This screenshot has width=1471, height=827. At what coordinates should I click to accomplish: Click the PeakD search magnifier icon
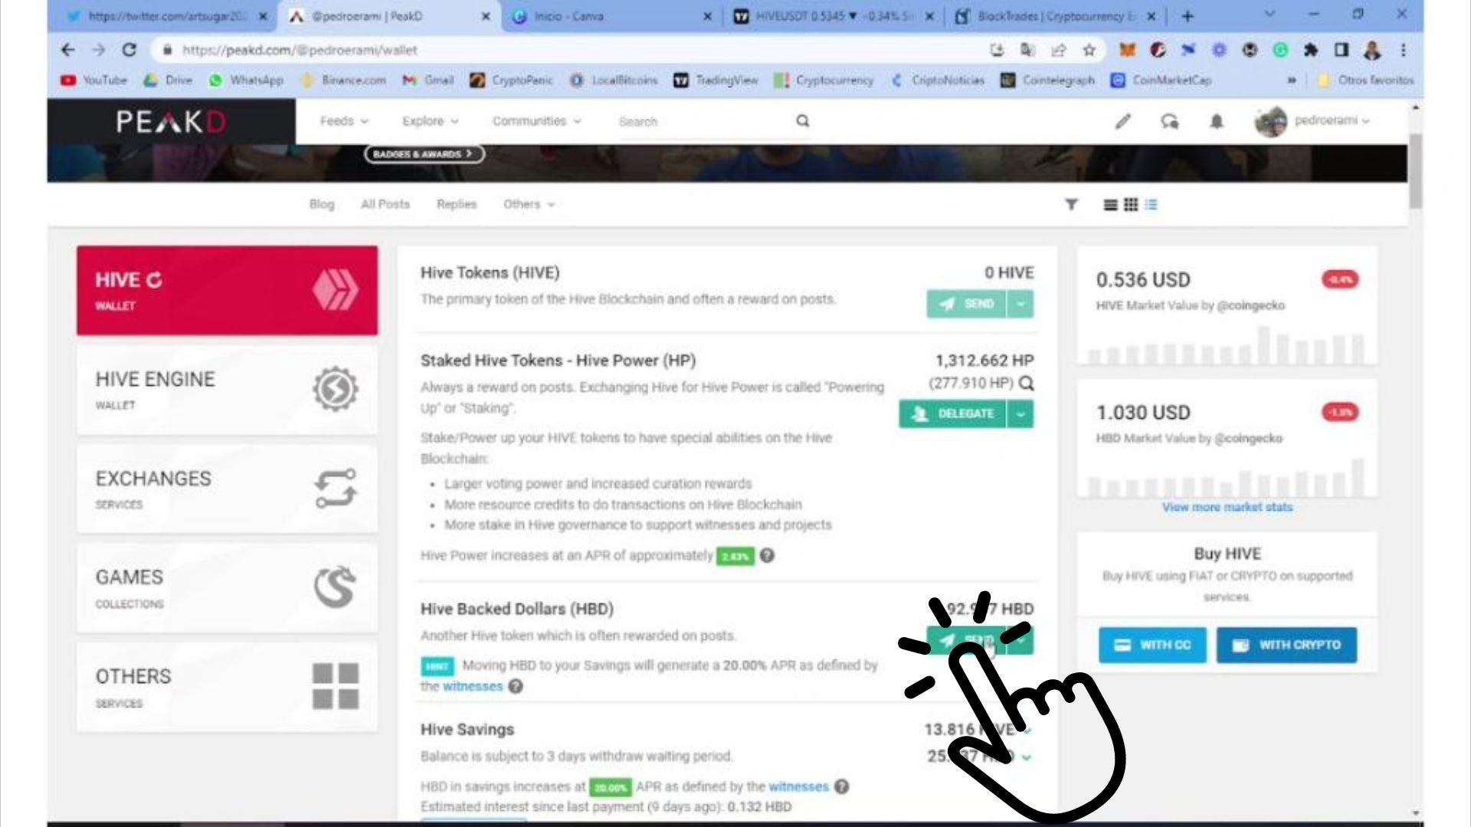(803, 121)
